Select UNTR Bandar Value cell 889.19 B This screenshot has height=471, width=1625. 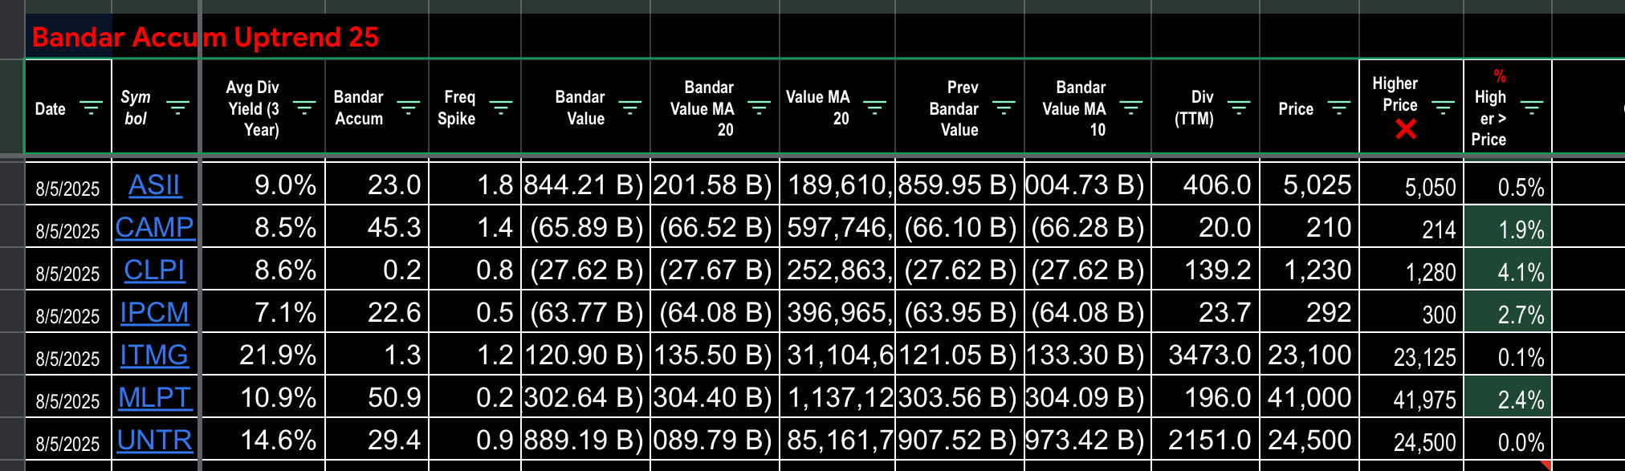[x=585, y=440]
